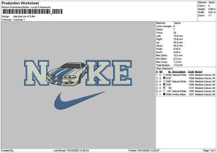Click 'Wilcom EmbroideryStudio – Level 3 Advanced' text
The width and height of the screenshot is (217, 153).
pos(26,7)
